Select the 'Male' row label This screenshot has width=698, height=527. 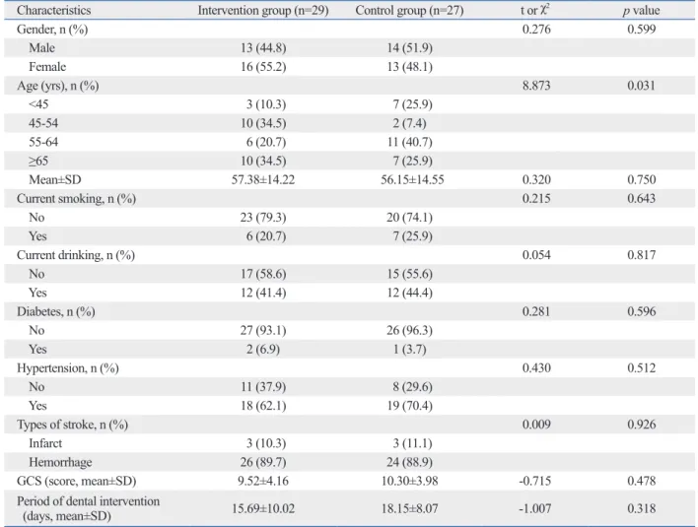[x=41, y=48]
